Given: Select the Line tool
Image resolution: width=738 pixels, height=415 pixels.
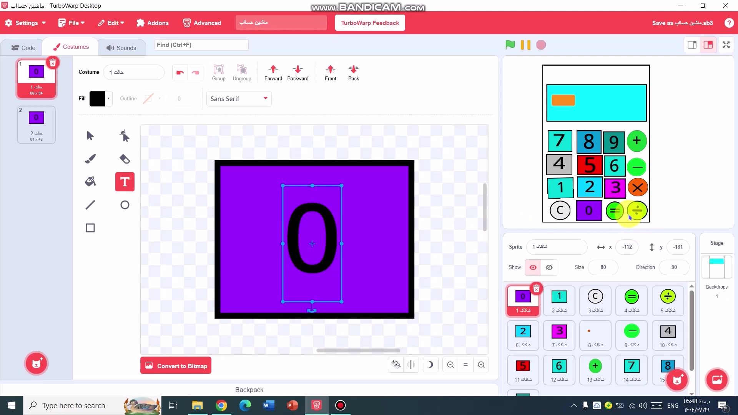Looking at the screenshot, I should (x=90, y=205).
